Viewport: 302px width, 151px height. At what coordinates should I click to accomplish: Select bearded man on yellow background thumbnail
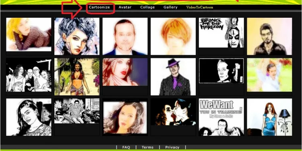point(269,36)
